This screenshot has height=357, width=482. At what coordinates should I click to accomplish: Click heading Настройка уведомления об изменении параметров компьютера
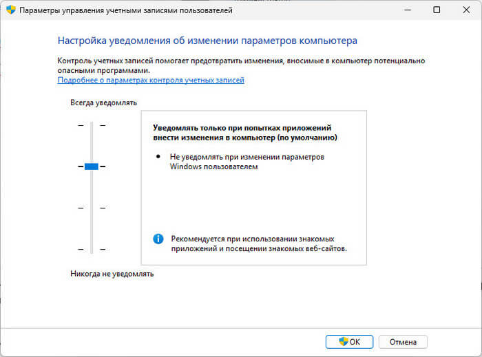(207, 41)
